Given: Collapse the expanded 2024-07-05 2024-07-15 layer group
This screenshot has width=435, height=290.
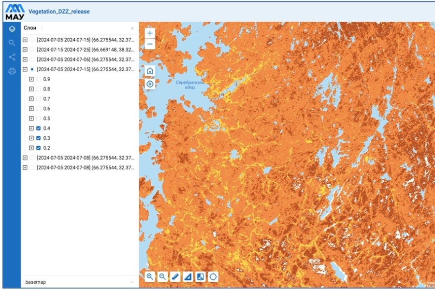Looking at the screenshot, I should click(25, 69).
